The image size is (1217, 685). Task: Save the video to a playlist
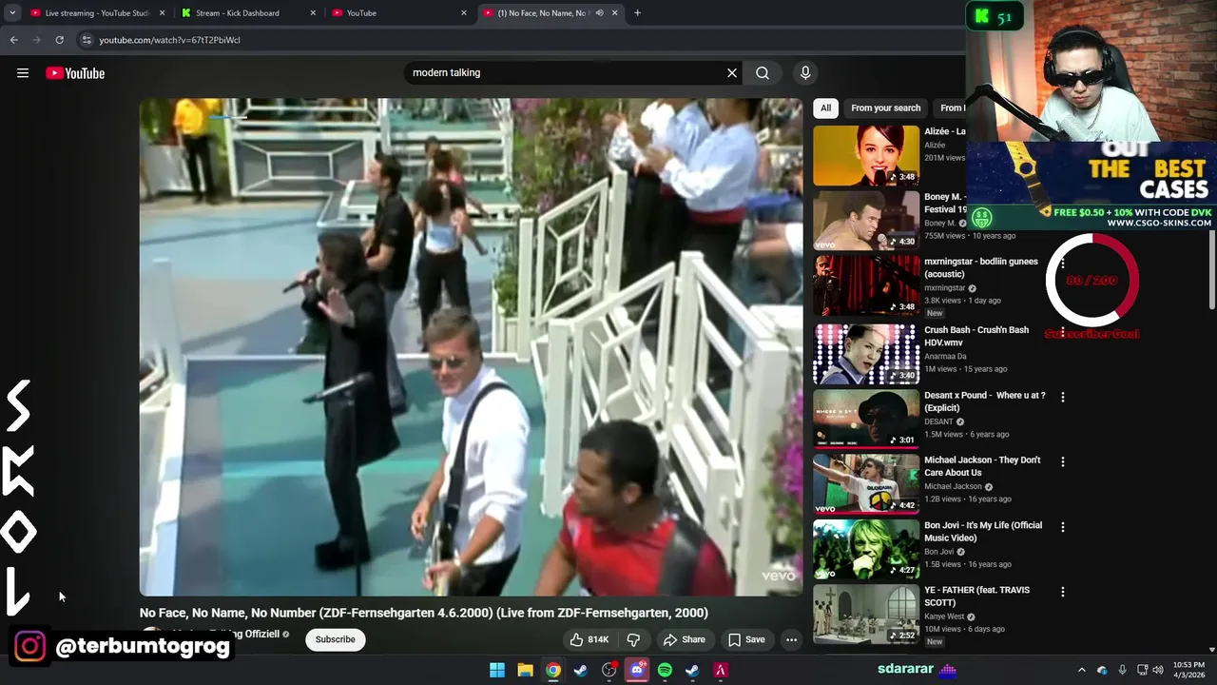pyautogui.click(x=746, y=639)
